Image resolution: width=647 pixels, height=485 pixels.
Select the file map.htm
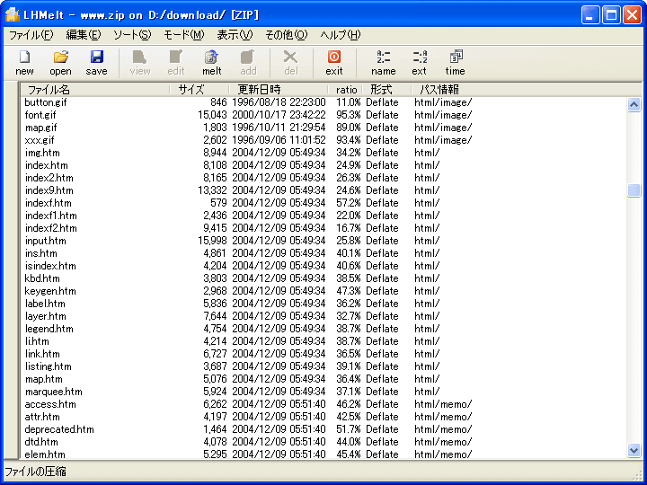click(x=44, y=379)
